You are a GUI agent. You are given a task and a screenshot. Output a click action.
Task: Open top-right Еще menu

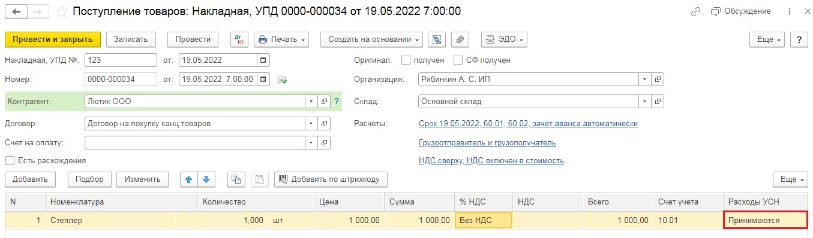[x=767, y=39]
